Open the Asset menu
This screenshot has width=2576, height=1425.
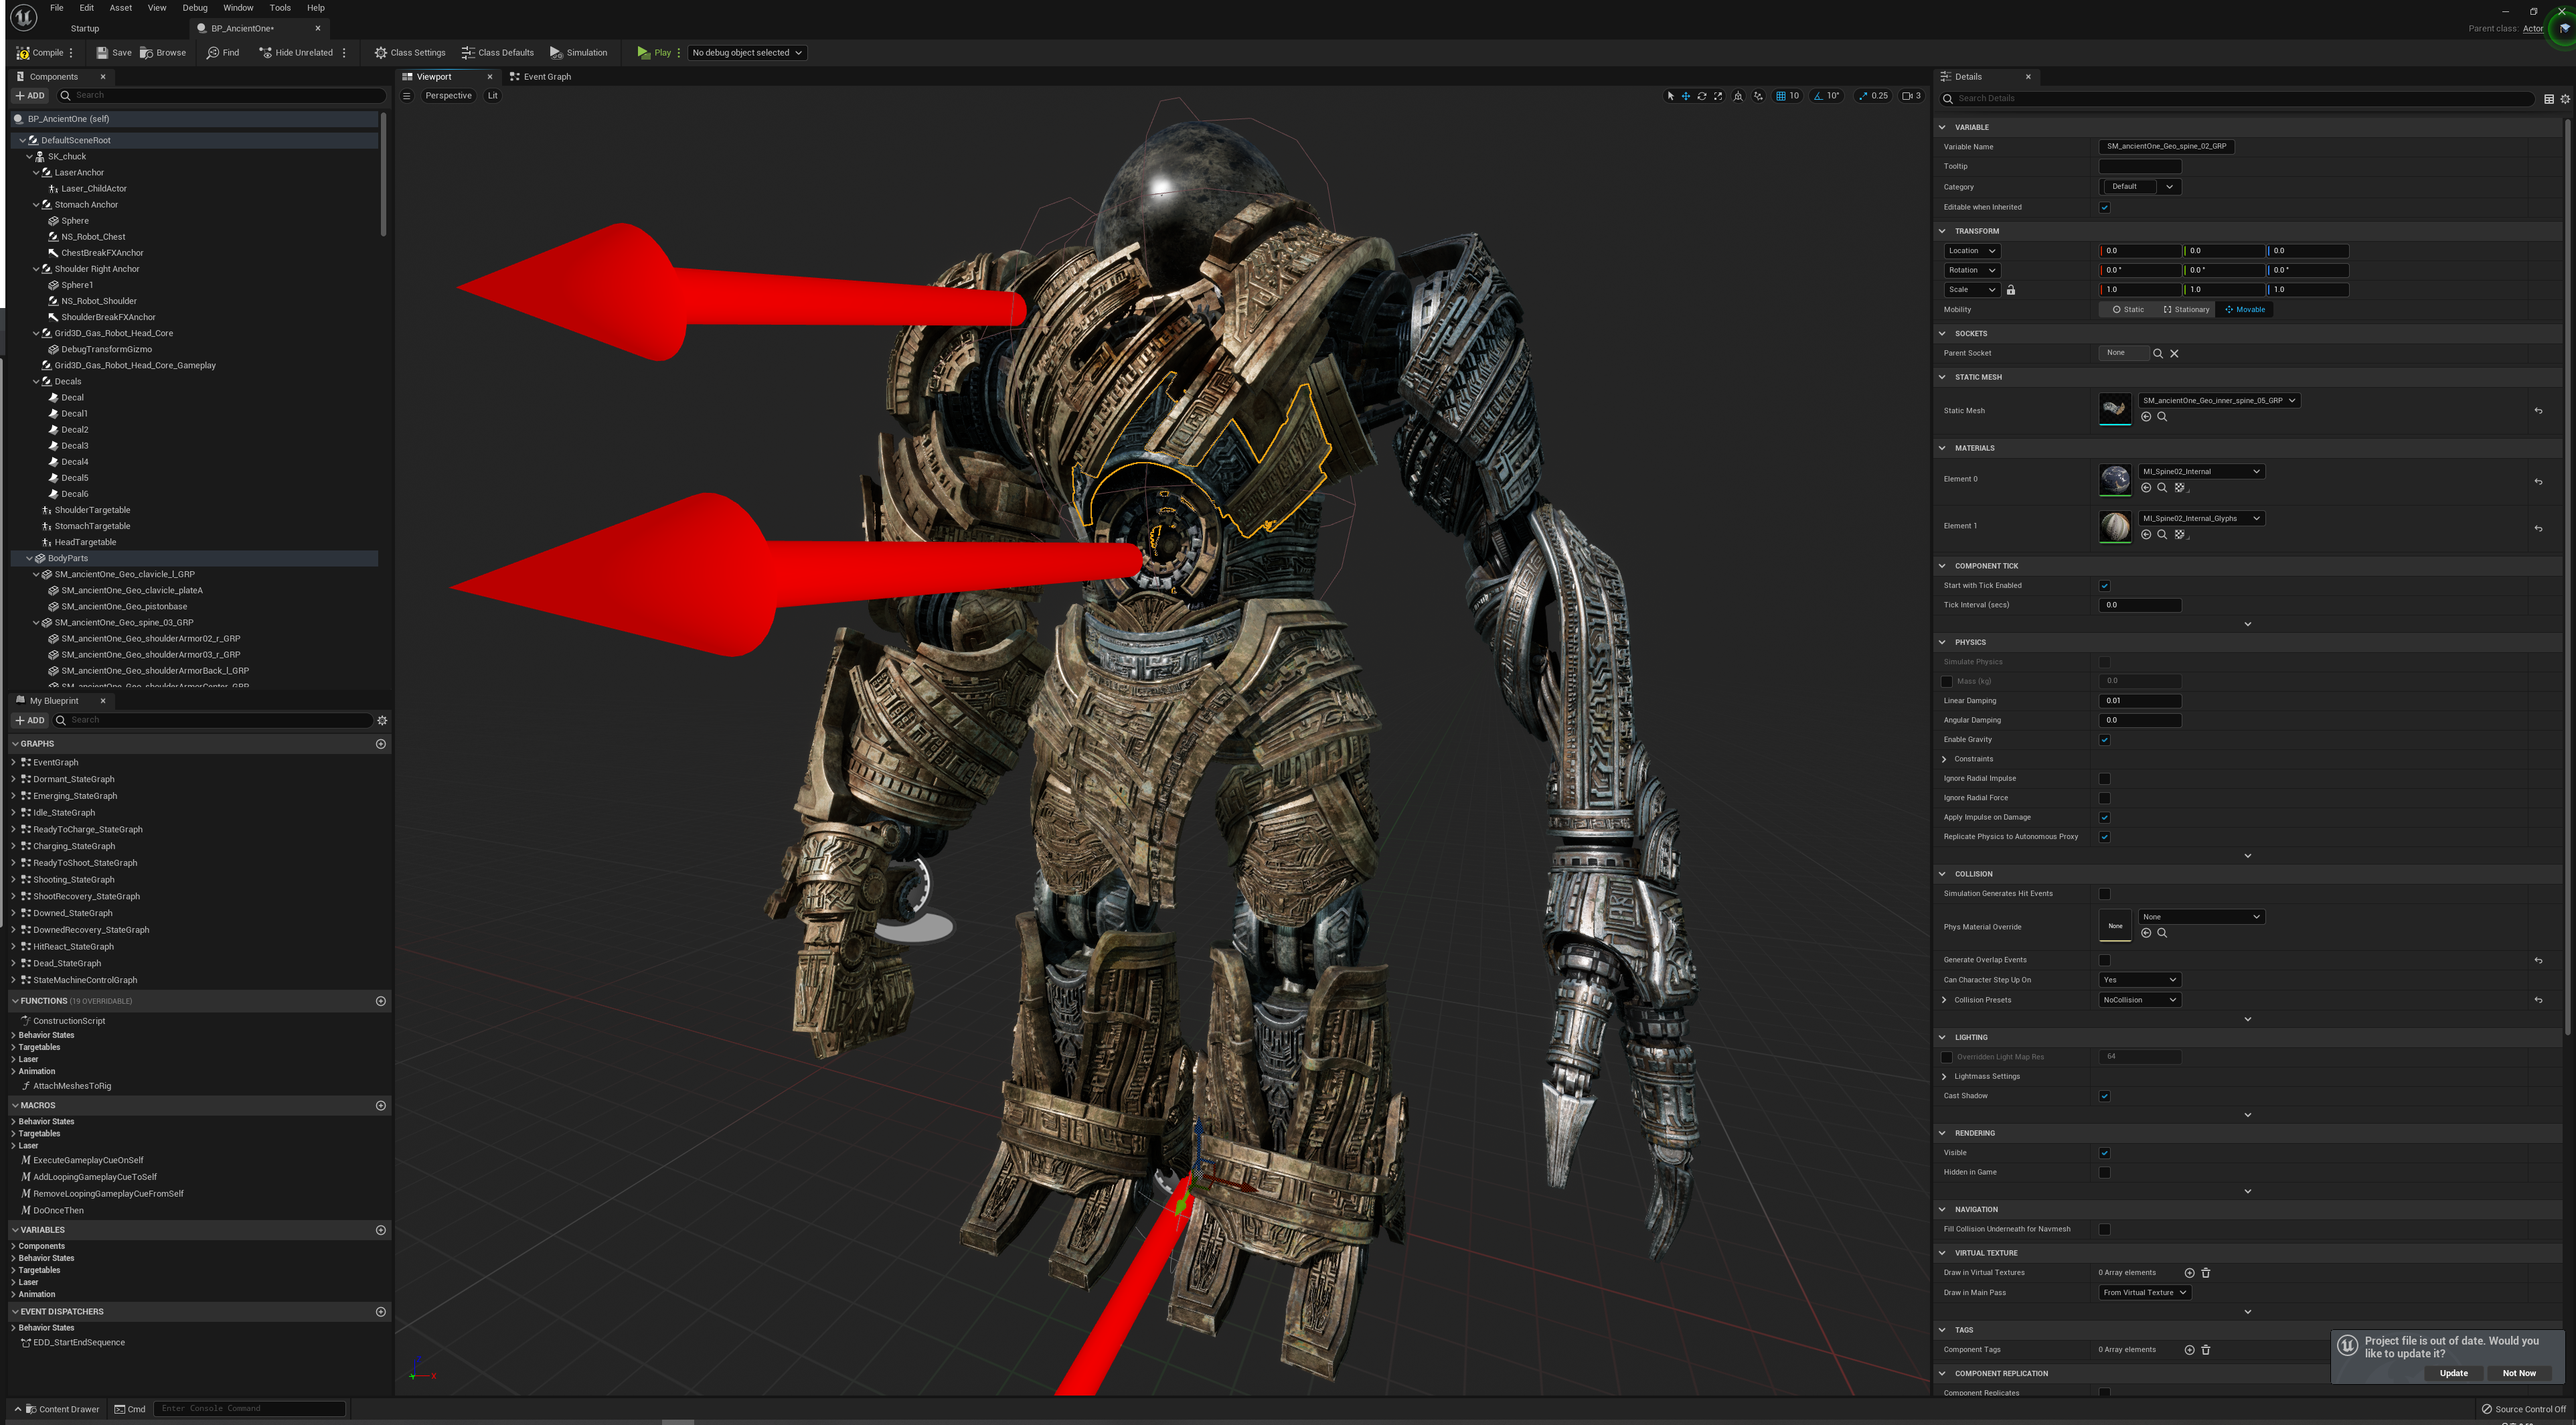tap(120, 8)
